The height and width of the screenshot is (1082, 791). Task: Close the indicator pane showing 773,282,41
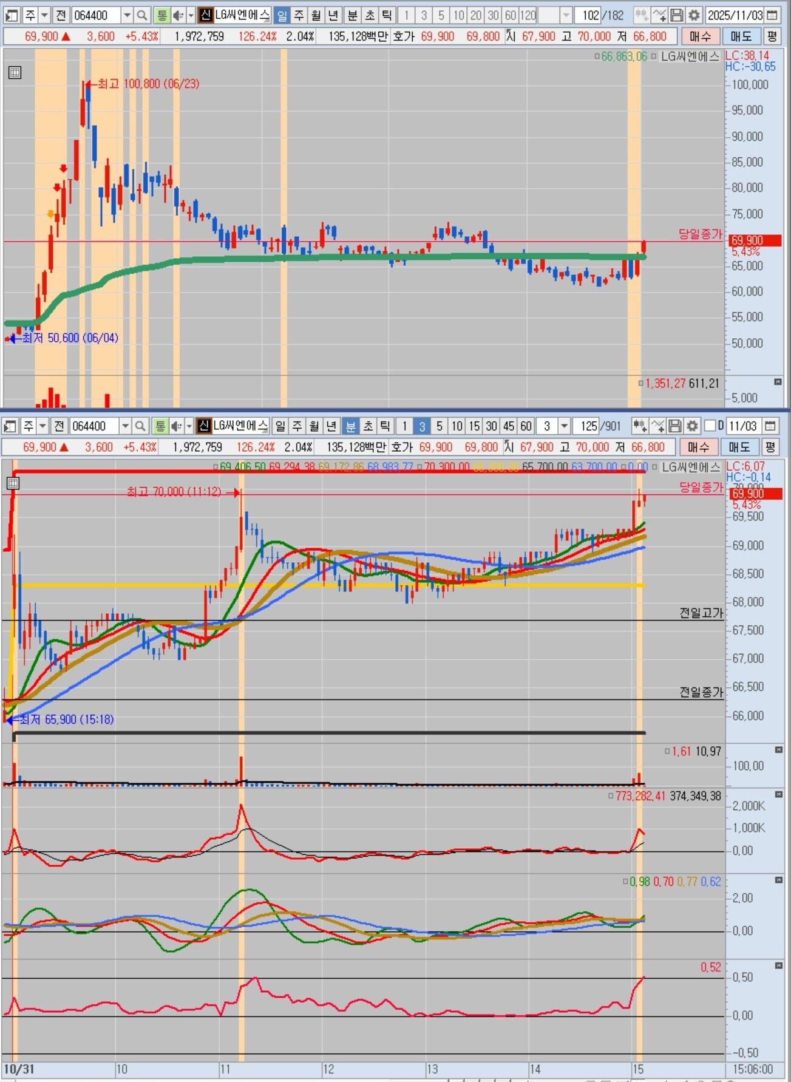pyautogui.click(x=779, y=794)
